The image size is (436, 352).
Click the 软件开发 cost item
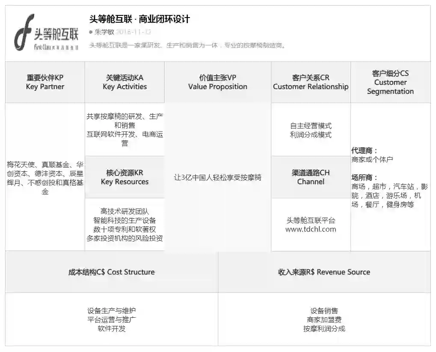(x=112, y=328)
